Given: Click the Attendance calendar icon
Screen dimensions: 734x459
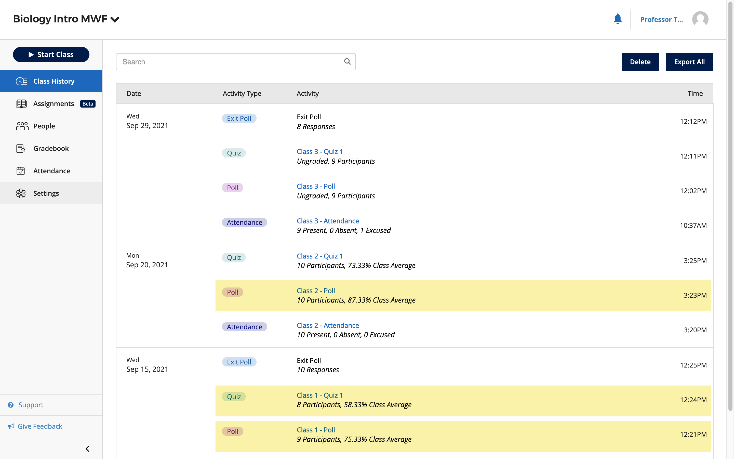Looking at the screenshot, I should pyautogui.click(x=21, y=171).
